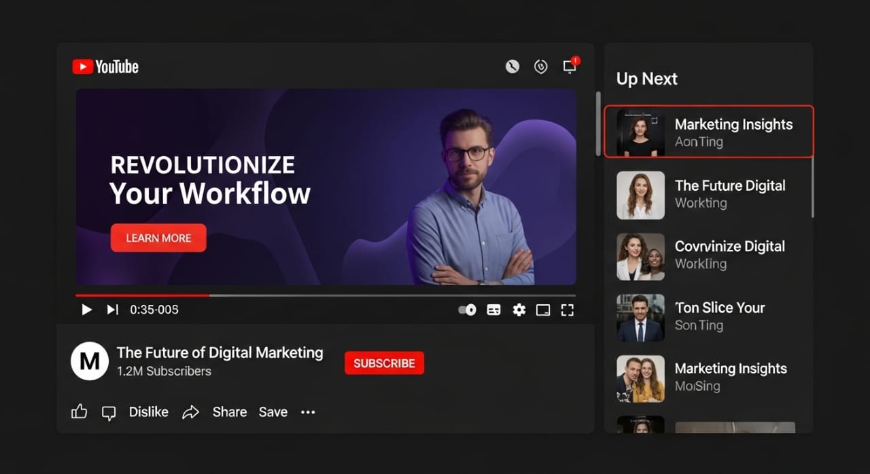Turn on subtitles captions
Screen dimensions: 870x474
494,310
